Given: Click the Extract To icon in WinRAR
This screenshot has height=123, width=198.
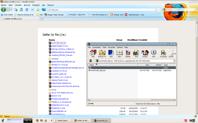Looking at the screenshot, I should [102, 54].
